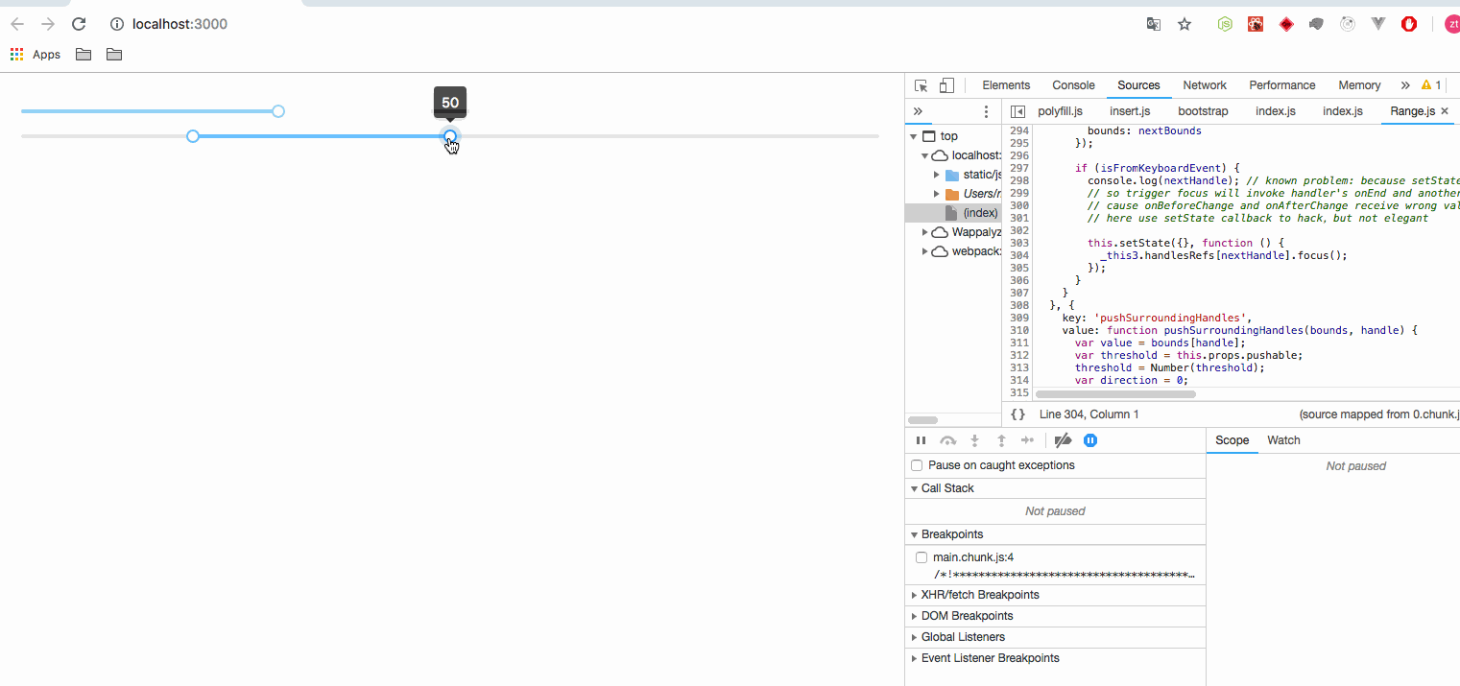Viewport: 1460px width, 686px height.
Task: Deactivate breakpoints with the slashed icon
Action: tap(1063, 440)
